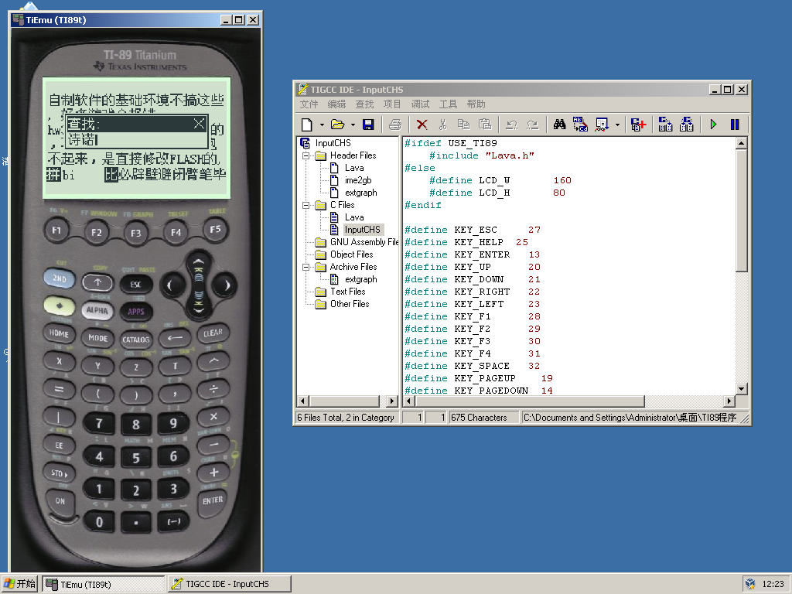The width and height of the screenshot is (792, 594).
Task: Select the Object Files folder
Action: coord(352,254)
